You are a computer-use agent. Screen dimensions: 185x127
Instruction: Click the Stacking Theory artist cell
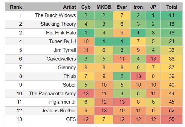tap(50, 24)
